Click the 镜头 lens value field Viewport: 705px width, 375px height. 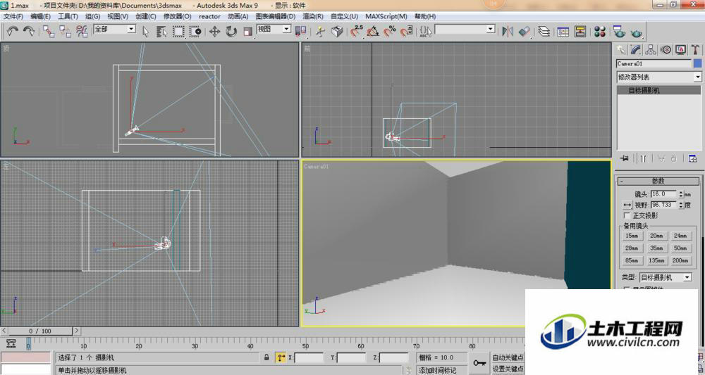click(x=663, y=193)
